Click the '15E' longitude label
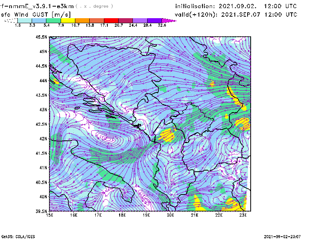 (50, 215)
